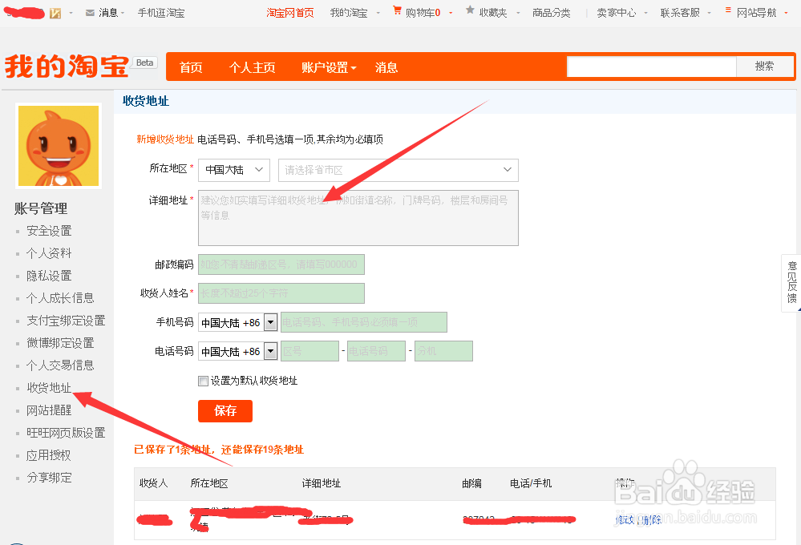Click the 电话号码 number field

(x=376, y=351)
